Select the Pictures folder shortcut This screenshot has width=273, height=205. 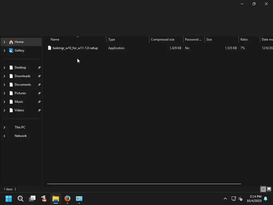pyautogui.click(x=21, y=93)
